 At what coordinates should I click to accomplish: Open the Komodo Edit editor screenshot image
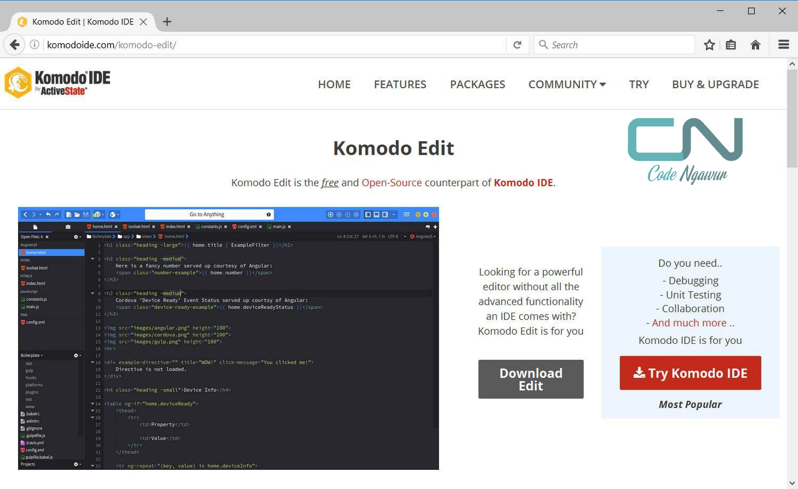(228, 338)
